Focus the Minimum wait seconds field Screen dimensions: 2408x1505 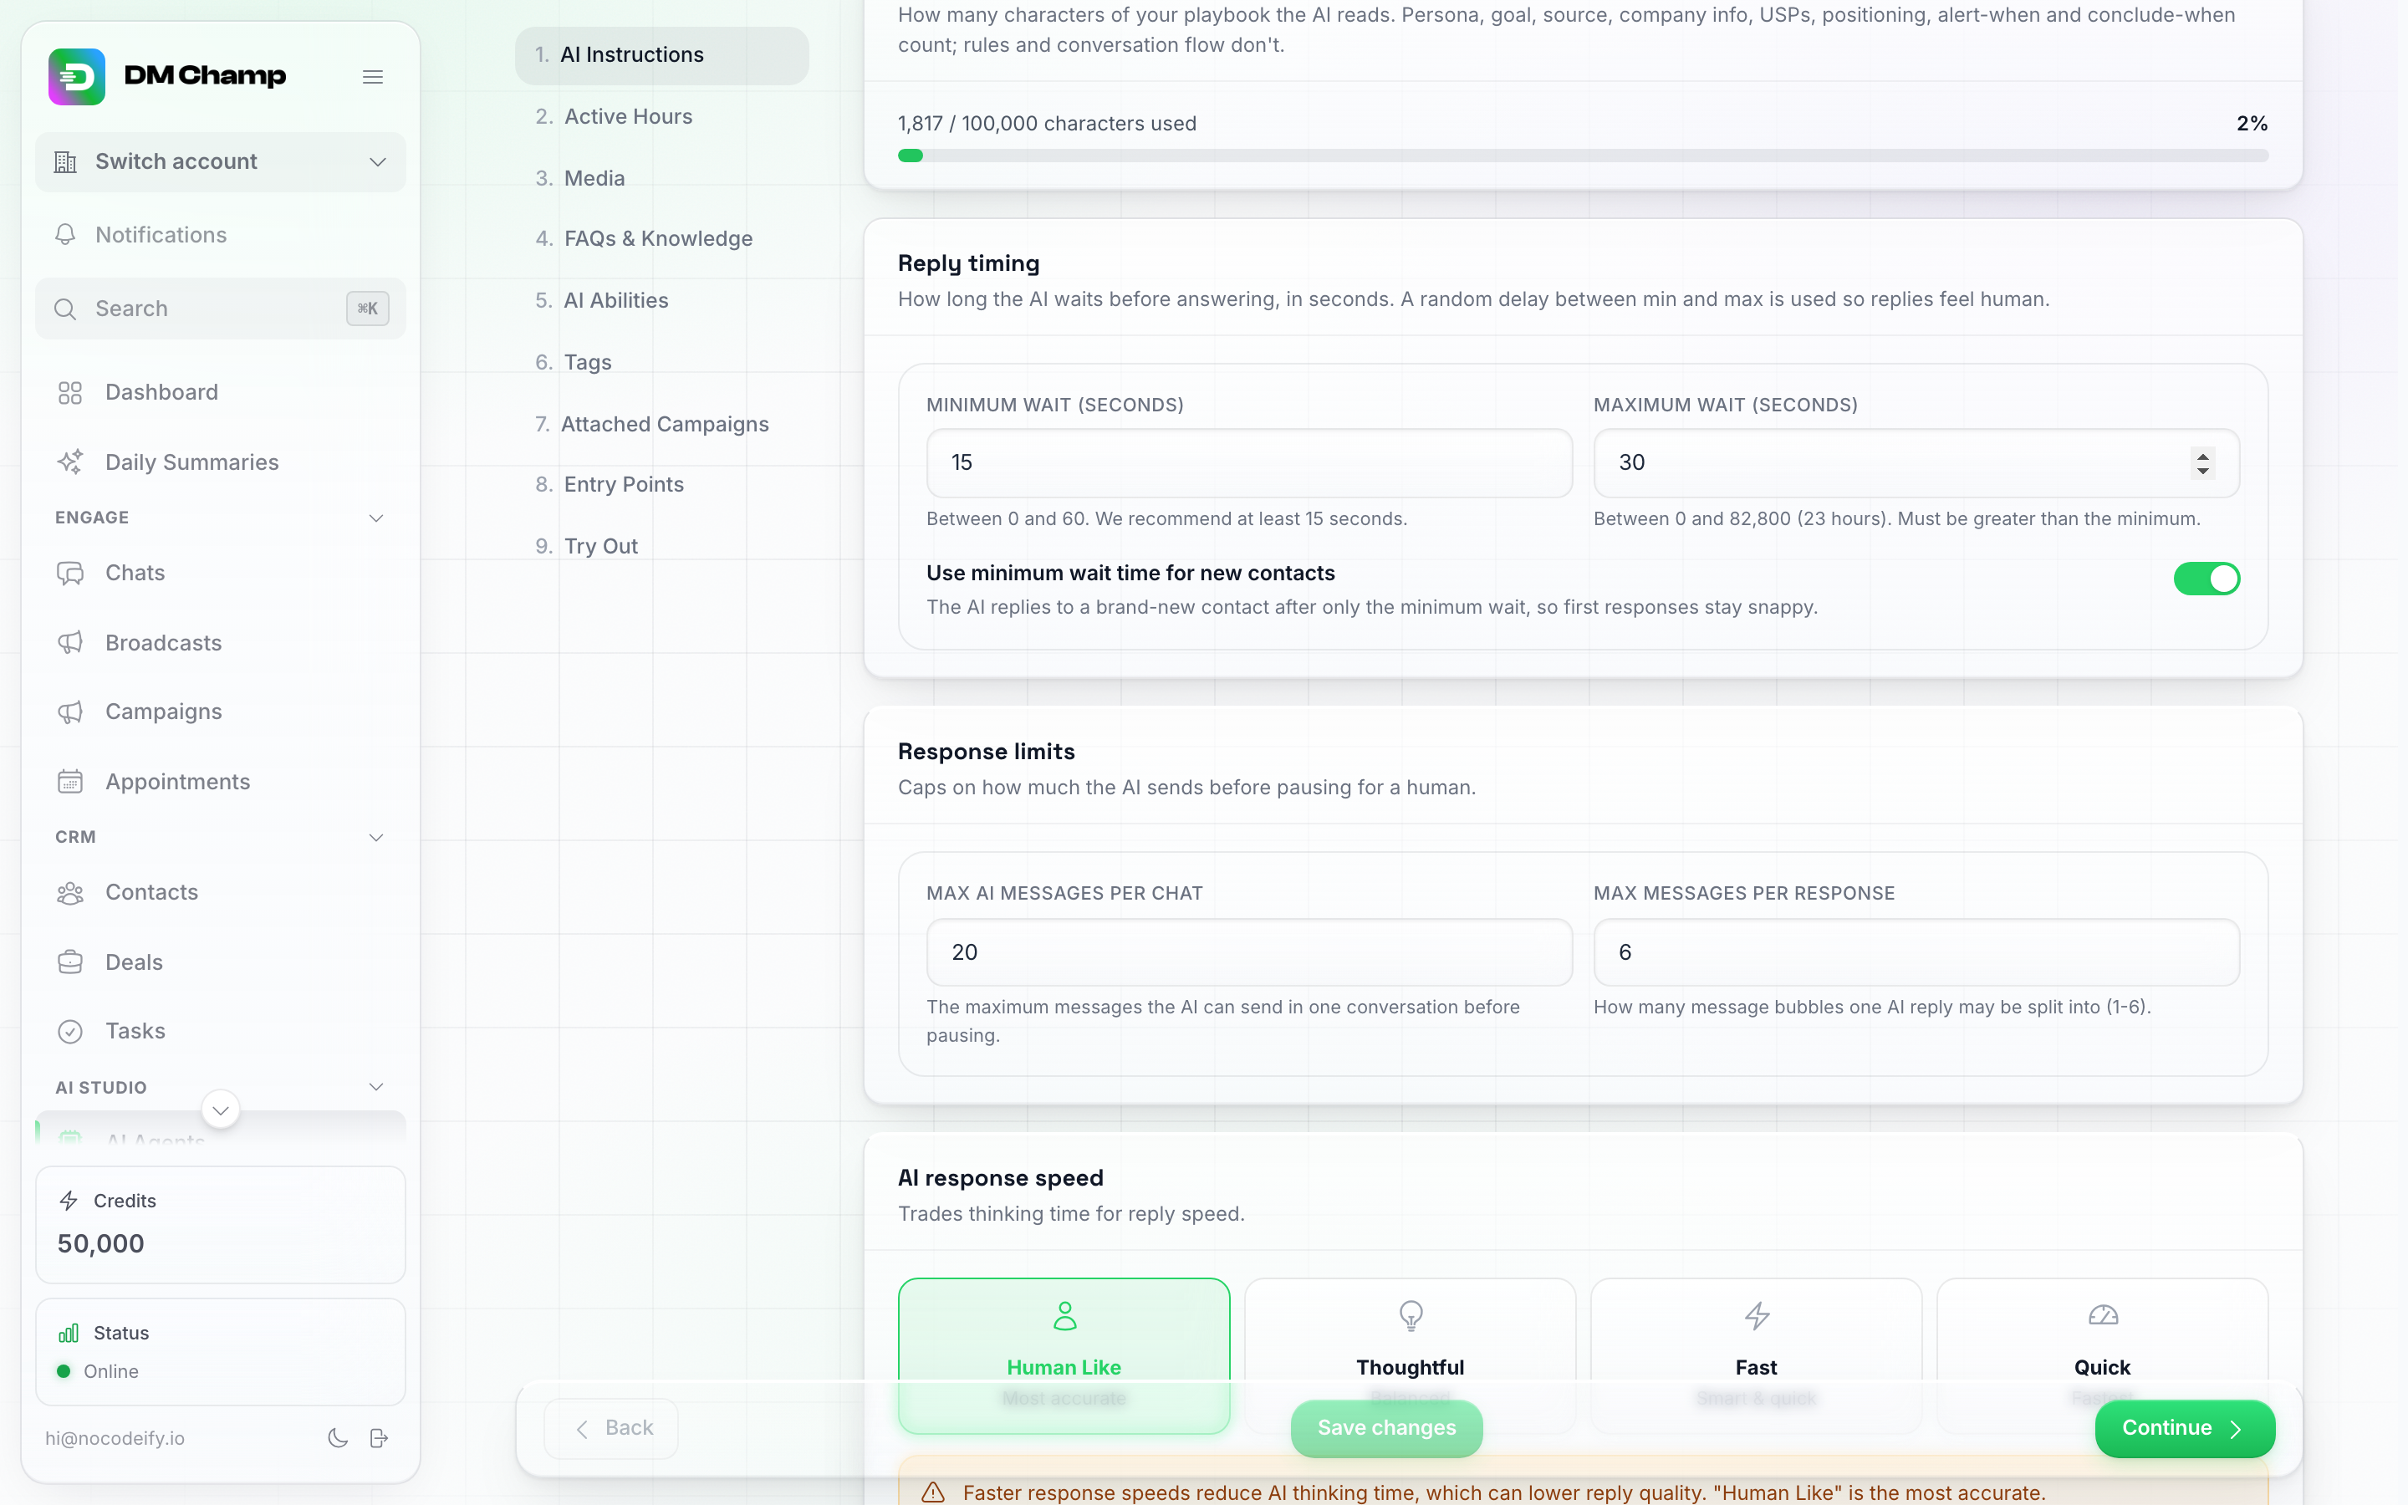tap(1249, 463)
